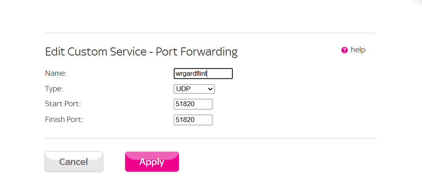Focus the Name input field
This screenshot has width=422, height=184.
203,73
